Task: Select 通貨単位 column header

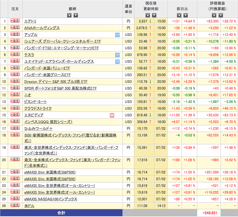Action: click(128, 9)
